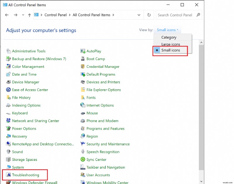Click the Mouse icon
This screenshot has width=234, height=184.
[83, 113]
